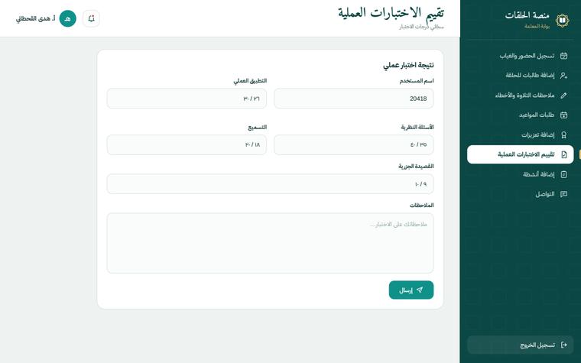Click list icon beside إضافة أنشطة
This screenshot has height=363, width=581.
(x=563, y=174)
